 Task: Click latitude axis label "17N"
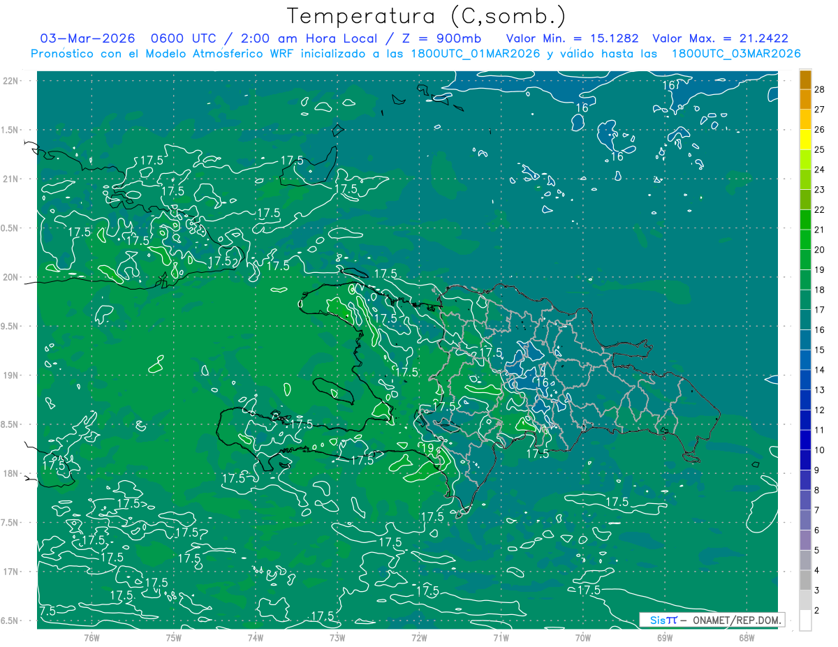11,572
